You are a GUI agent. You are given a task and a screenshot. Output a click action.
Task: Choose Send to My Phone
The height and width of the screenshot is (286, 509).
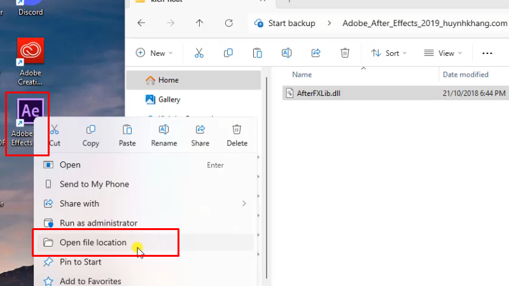pyautogui.click(x=145, y=184)
